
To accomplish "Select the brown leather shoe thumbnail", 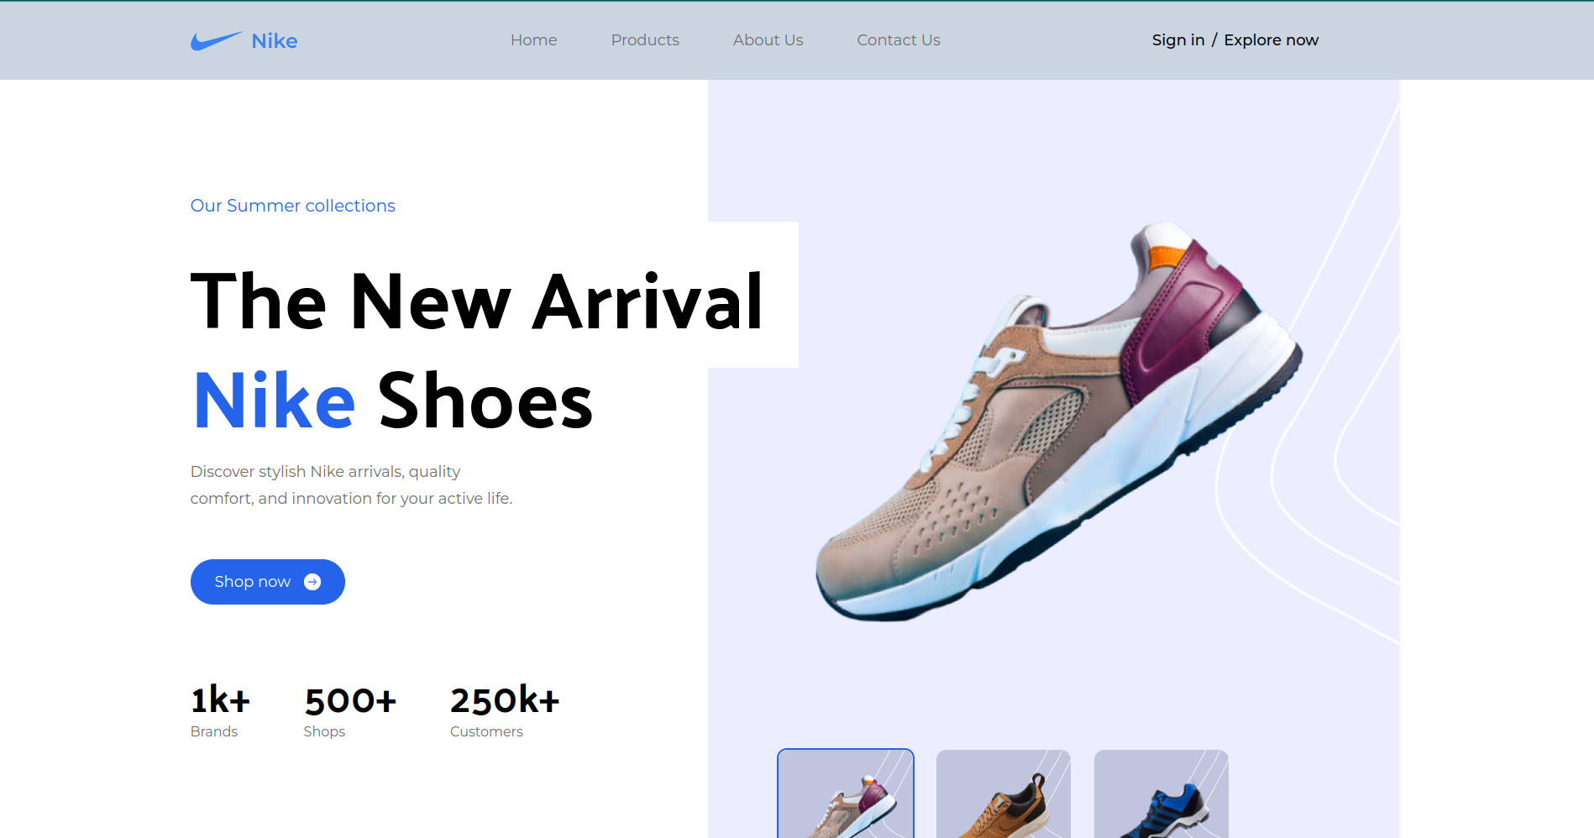I will tap(1004, 793).
